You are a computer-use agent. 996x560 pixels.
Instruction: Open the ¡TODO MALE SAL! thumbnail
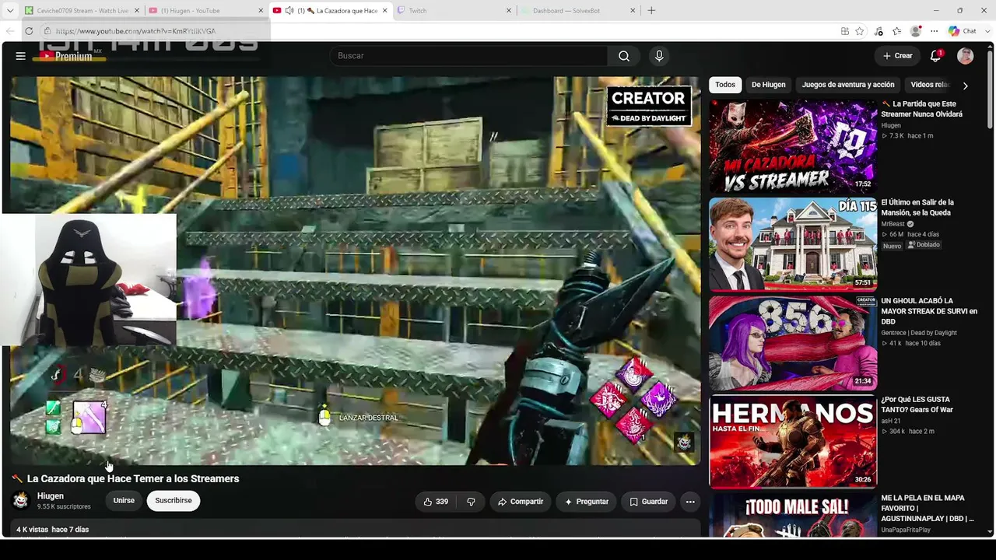793,515
